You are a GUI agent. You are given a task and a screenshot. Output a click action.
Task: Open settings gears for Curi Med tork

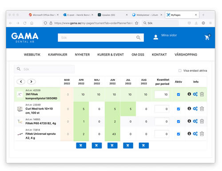click(x=195, y=109)
